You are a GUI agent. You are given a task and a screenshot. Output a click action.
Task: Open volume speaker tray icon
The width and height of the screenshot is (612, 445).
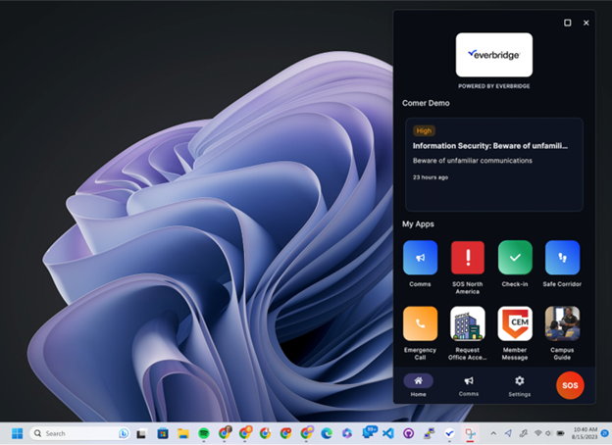tap(548, 433)
